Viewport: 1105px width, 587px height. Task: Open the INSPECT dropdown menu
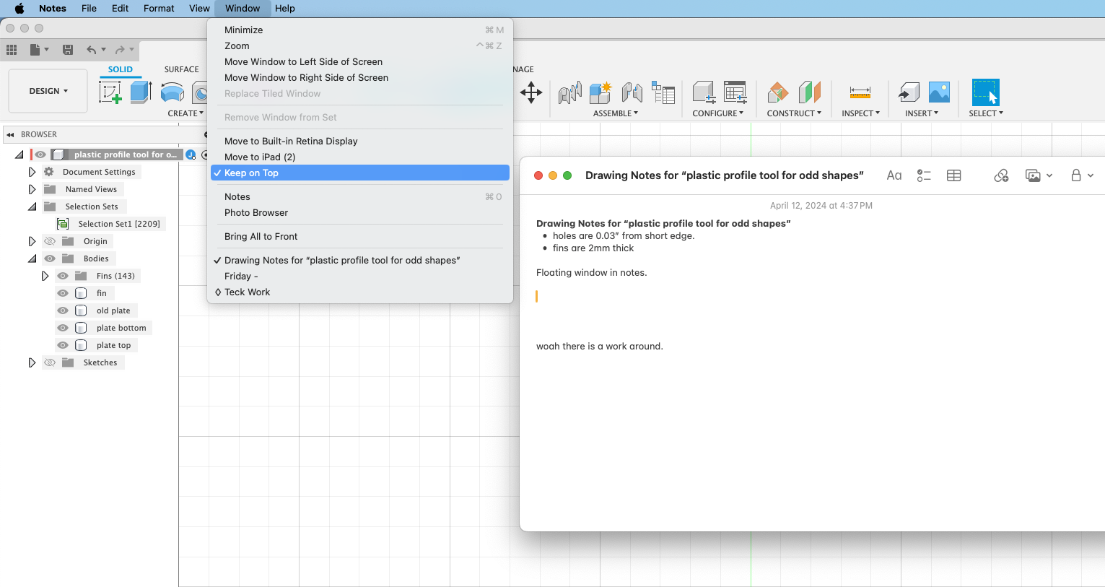pyautogui.click(x=860, y=113)
